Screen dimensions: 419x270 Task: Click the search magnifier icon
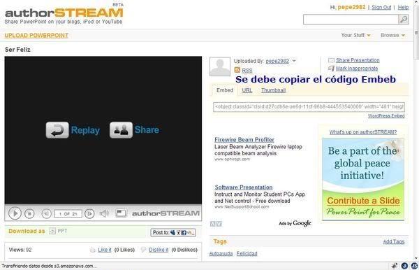404,20
